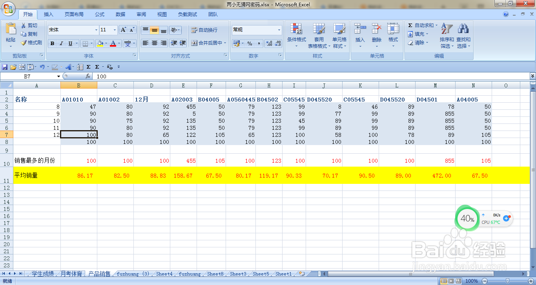536x285 pixels.
Task: Click the increase indent icon
Action: coord(182,43)
